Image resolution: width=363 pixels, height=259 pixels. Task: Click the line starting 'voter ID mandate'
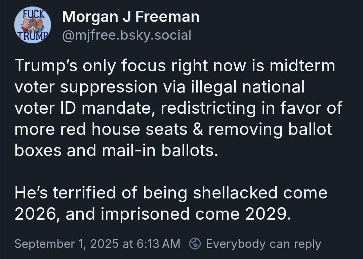pyautogui.click(x=178, y=109)
